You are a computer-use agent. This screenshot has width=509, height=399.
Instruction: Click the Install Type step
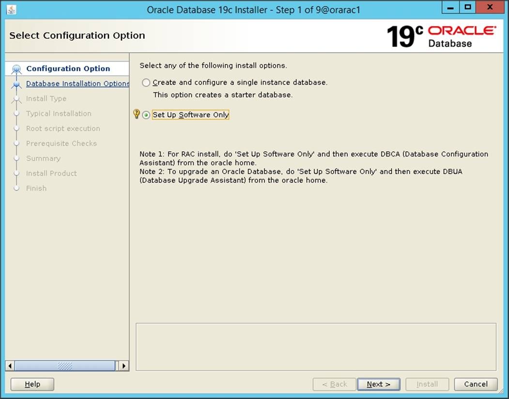point(46,98)
